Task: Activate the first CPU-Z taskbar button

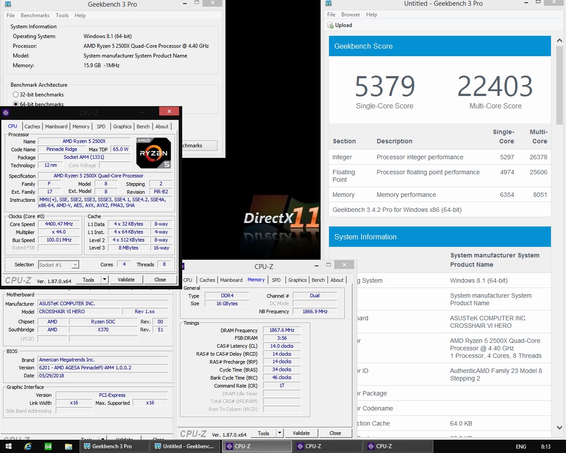Action: coord(256,446)
